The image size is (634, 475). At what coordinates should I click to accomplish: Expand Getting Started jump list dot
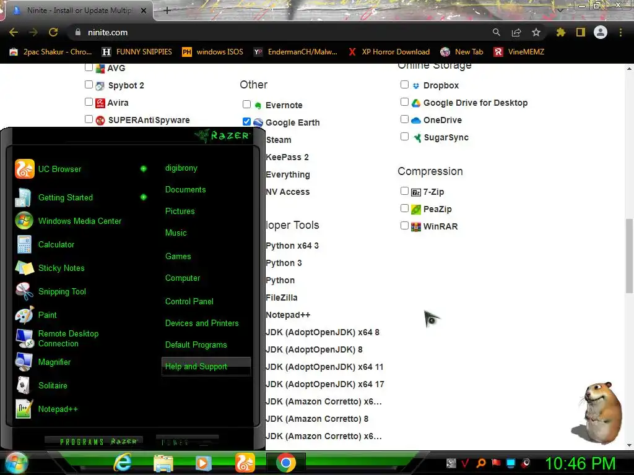click(144, 197)
